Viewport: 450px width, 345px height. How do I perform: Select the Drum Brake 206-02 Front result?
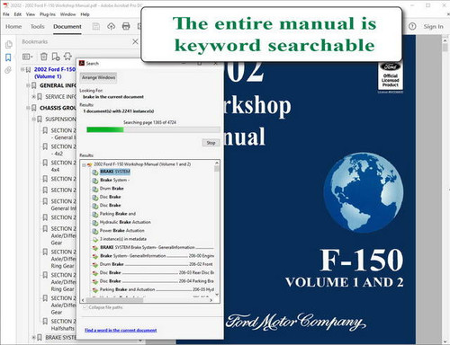[x=157, y=264]
